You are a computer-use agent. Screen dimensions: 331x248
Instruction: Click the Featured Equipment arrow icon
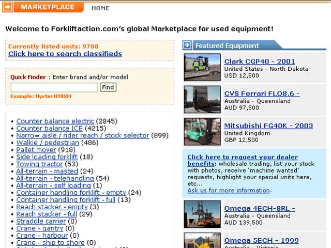tap(187, 45)
